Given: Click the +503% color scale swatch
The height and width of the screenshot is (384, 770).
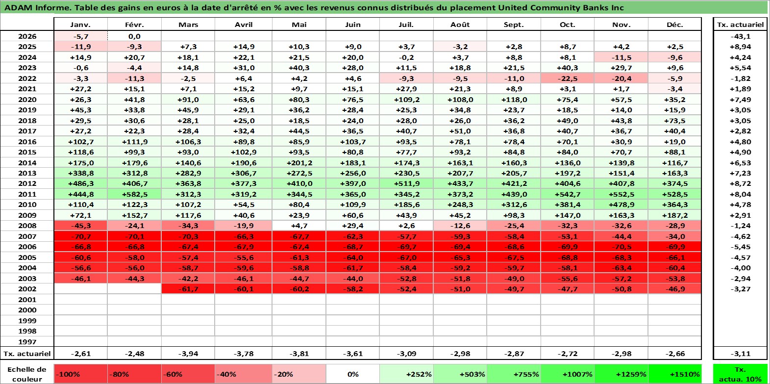Looking at the screenshot, I should coord(460,374).
